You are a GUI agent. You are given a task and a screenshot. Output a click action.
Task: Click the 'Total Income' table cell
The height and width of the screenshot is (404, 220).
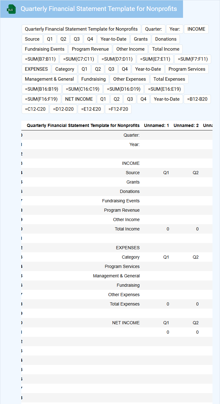tap(127, 229)
